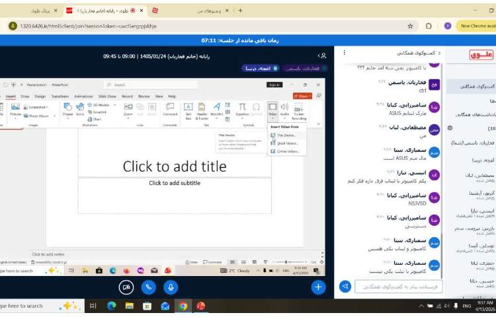Select the Text Box tool
The image size is (496, 317).
tap(188, 110)
